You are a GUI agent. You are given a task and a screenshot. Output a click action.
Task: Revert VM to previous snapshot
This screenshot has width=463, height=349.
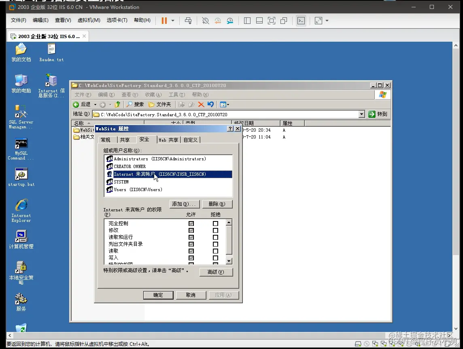(218, 21)
